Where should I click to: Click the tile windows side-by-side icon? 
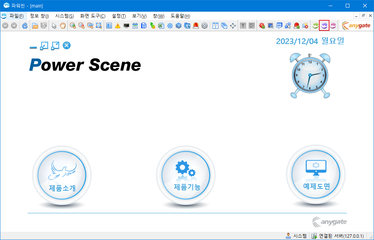pos(215,26)
